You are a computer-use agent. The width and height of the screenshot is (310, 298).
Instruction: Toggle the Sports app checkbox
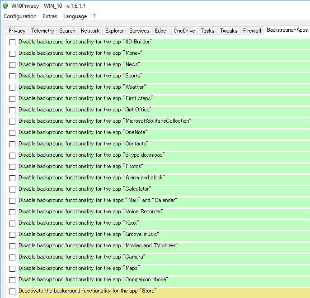[x=12, y=76]
